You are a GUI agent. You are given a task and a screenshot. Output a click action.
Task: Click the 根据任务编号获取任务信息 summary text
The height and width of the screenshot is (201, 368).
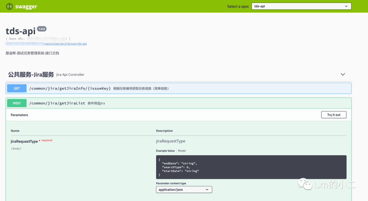141,88
